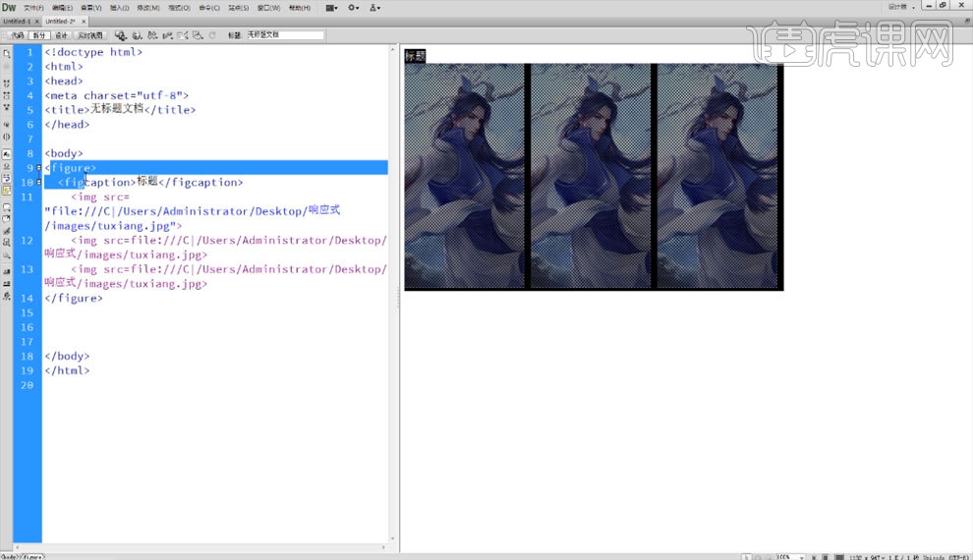Click the Multiscreen preview icon
This screenshot has height=560, width=973.
click(120, 35)
